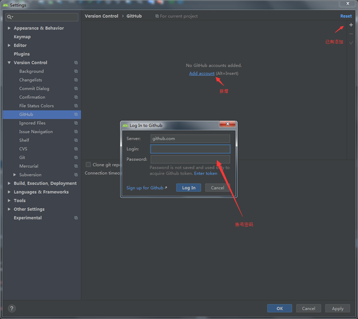Click the plus icon to add account
Viewport: 358px width, 319px height.
pyautogui.click(x=351, y=25)
